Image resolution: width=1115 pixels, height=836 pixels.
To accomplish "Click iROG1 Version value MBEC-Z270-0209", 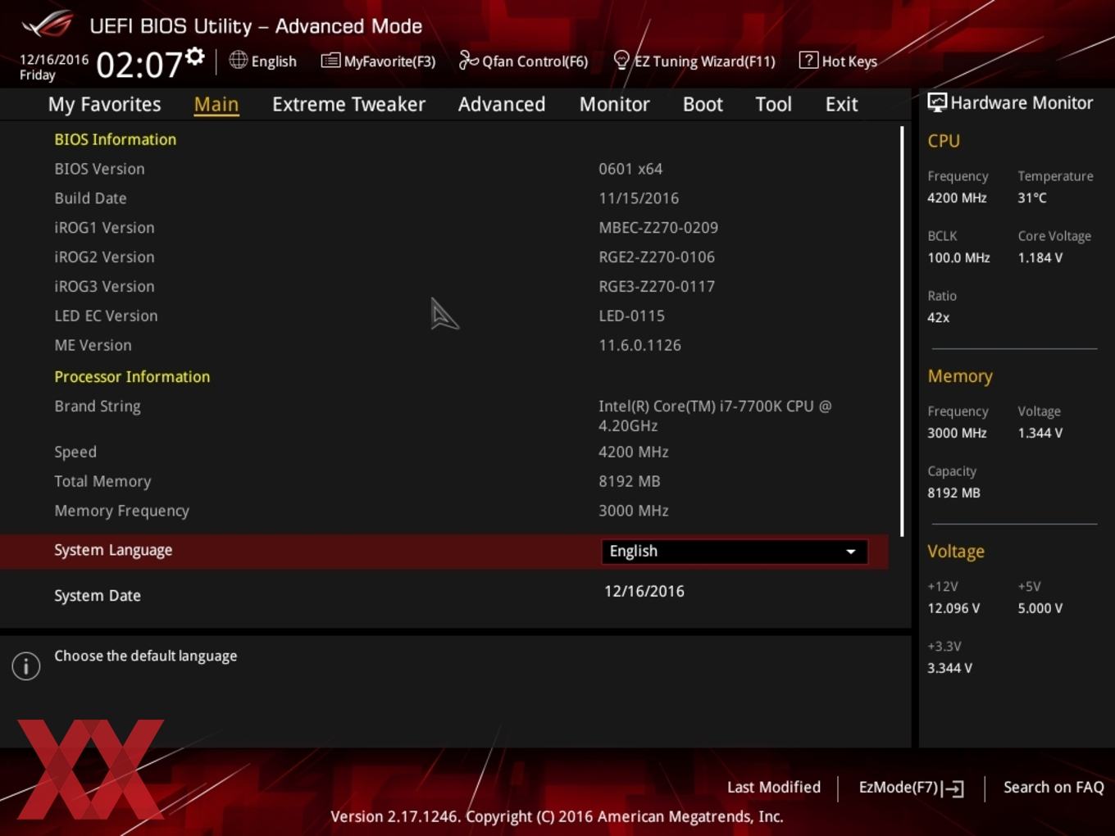I will (x=658, y=228).
